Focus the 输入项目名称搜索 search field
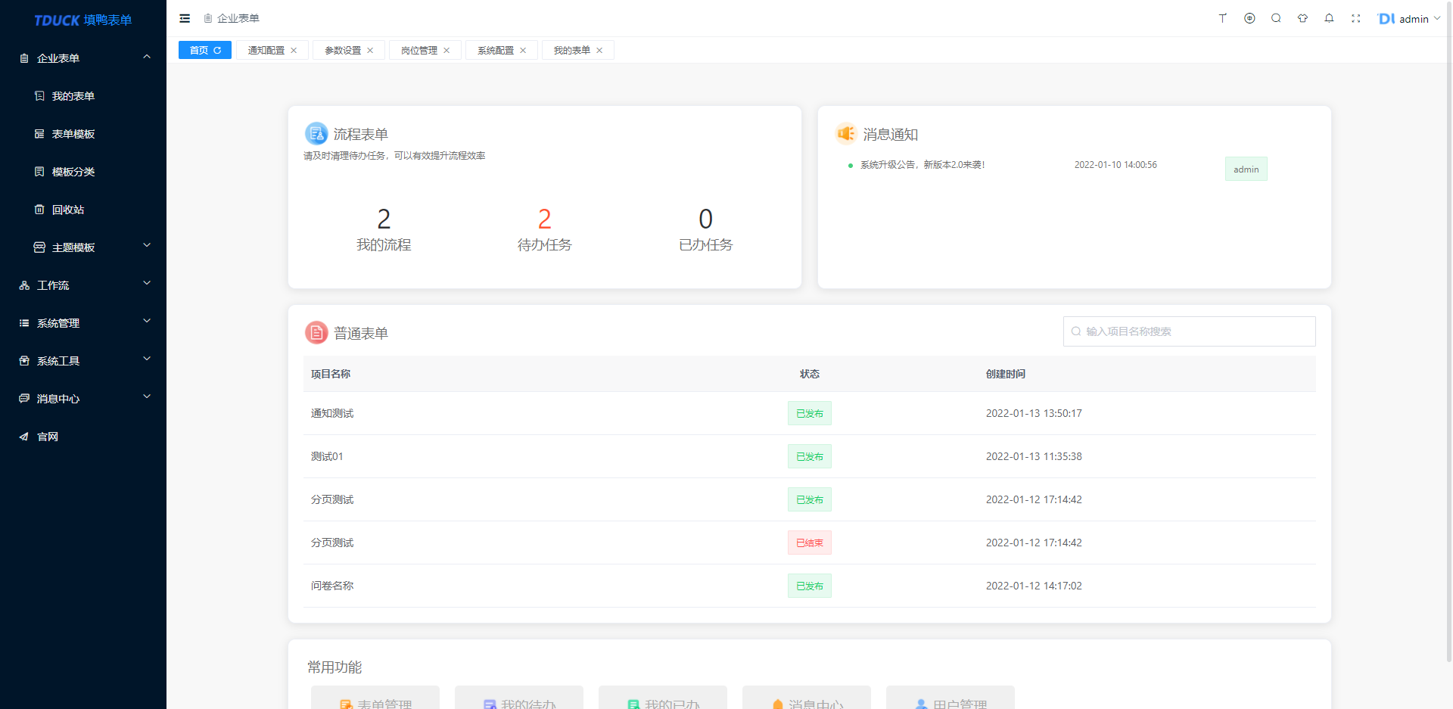 1189,331
